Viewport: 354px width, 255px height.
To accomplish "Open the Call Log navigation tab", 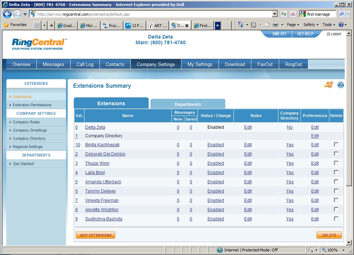I will (85, 64).
